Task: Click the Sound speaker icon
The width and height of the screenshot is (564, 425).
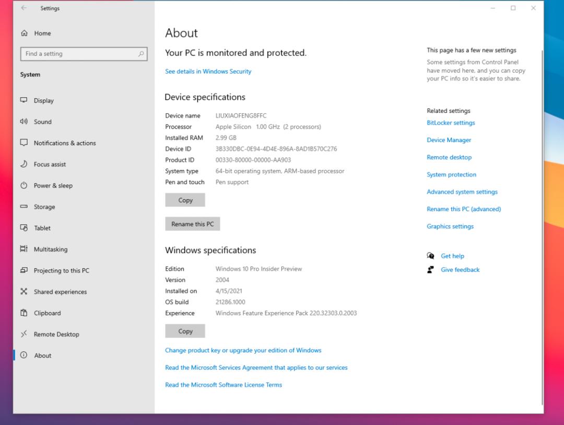Action: click(23, 121)
